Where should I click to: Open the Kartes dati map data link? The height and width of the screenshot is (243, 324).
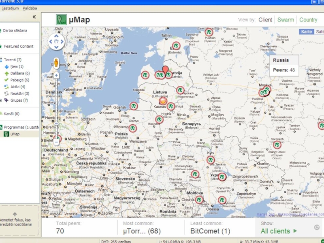pyautogui.click(x=266, y=214)
